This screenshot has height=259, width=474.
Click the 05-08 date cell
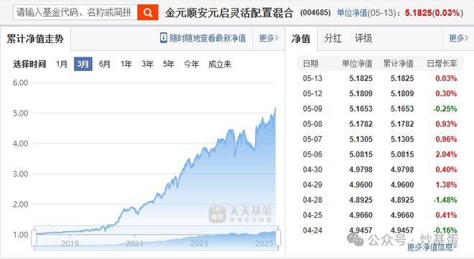pos(312,124)
